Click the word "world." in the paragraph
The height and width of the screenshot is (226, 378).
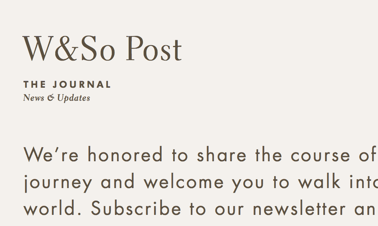[52, 209]
